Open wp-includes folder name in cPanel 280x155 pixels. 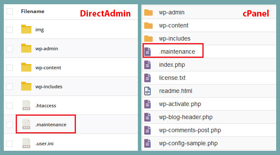click(x=175, y=38)
